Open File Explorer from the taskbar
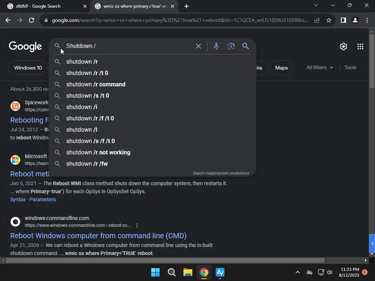This screenshot has width=375, height=281. coord(188,272)
